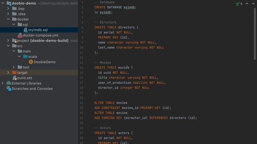The image size is (257, 144).
Task: Click '-- Actors' comment
Action: point(103,128)
